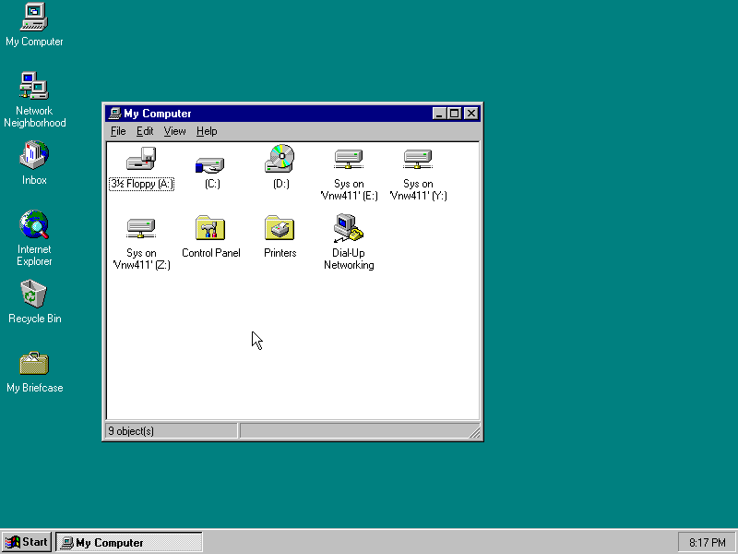The width and height of the screenshot is (738, 554).
Task: Close the My Computer window
Action: 471,114
